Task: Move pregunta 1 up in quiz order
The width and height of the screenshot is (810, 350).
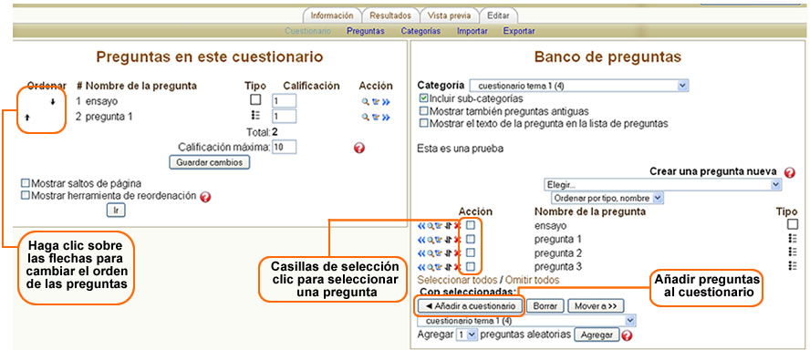Action: click(x=27, y=118)
